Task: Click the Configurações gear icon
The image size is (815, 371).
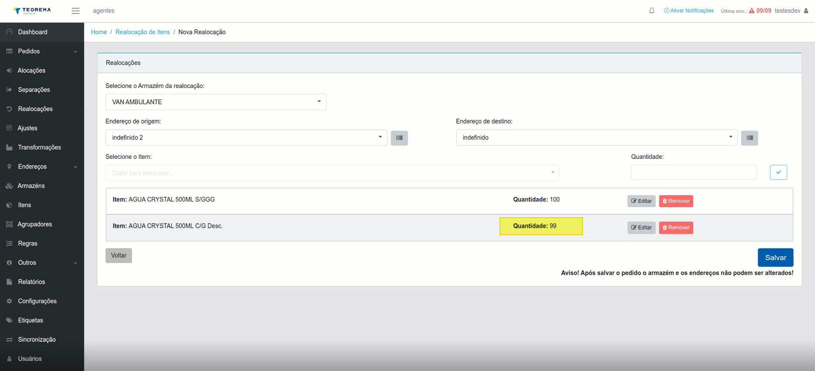Action: pyautogui.click(x=9, y=301)
